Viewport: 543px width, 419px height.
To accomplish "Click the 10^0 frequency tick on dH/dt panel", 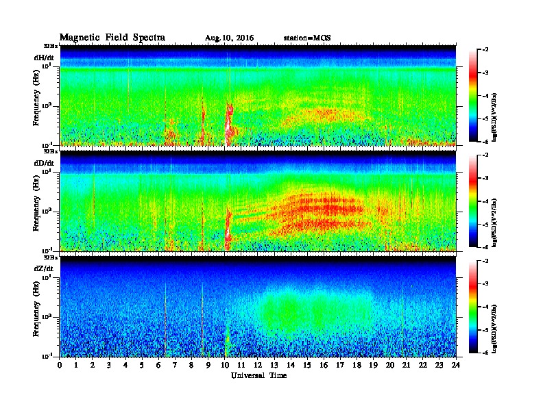I will click(47, 105).
